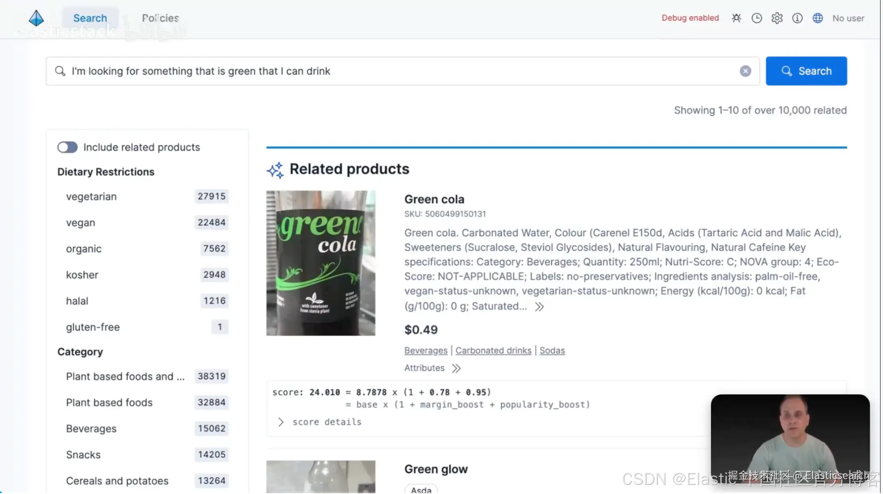Clear the search query text
The width and height of the screenshot is (883, 494).
tap(746, 71)
